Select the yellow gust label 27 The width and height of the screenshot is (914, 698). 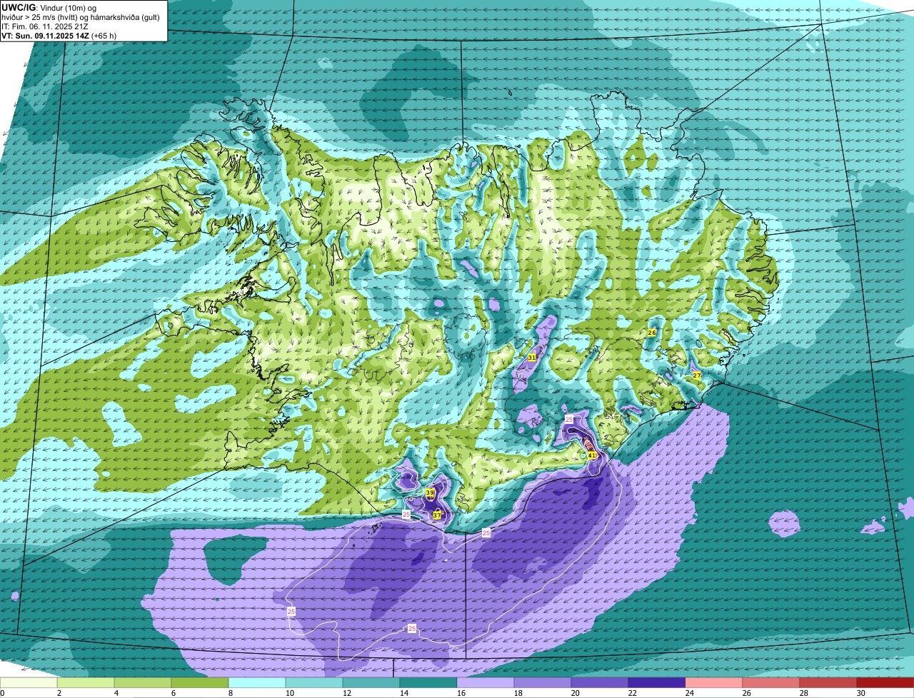(697, 375)
